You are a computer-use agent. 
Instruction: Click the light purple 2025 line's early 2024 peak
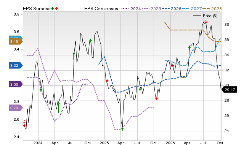click(38, 48)
